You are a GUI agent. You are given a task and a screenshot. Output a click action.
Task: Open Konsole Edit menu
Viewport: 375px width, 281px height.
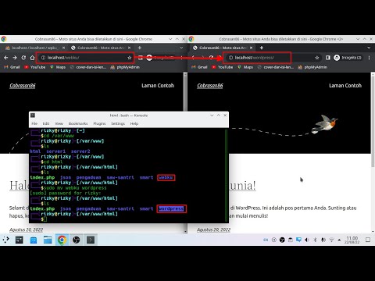click(x=46, y=123)
